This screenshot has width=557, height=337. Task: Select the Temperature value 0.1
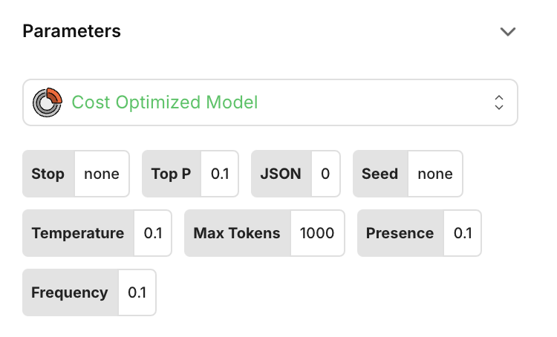(x=153, y=233)
